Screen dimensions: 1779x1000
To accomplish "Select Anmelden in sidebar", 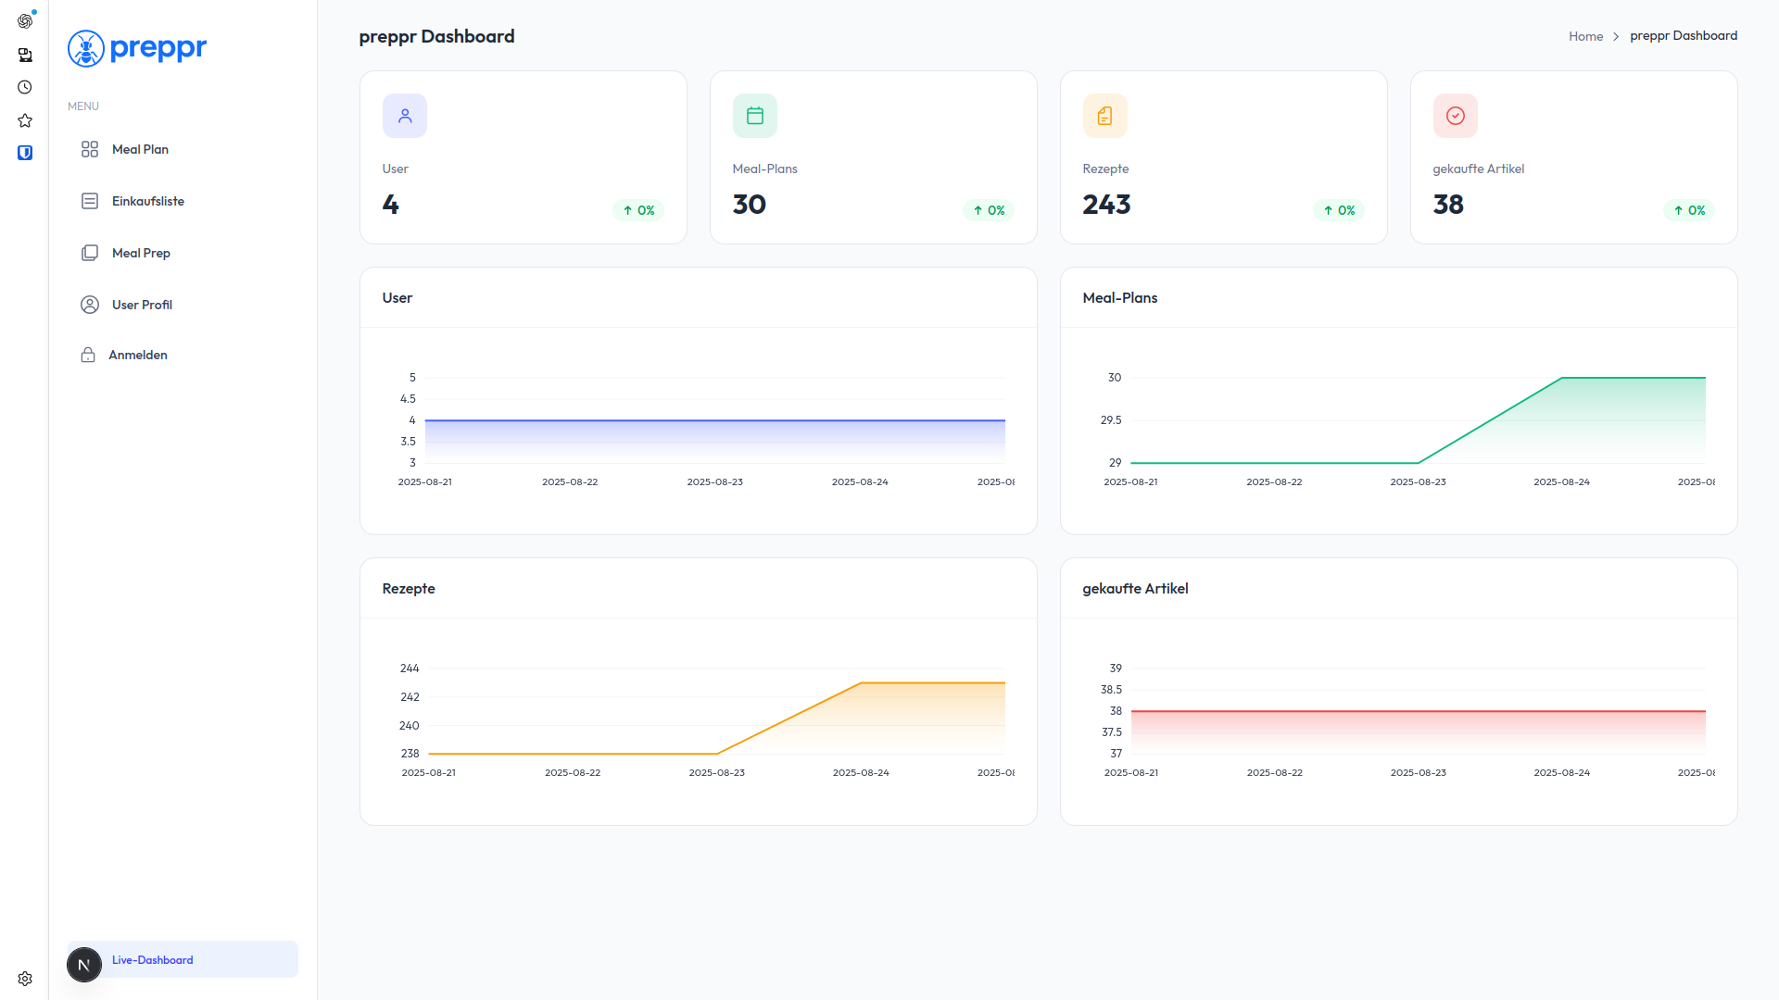I will tap(137, 355).
